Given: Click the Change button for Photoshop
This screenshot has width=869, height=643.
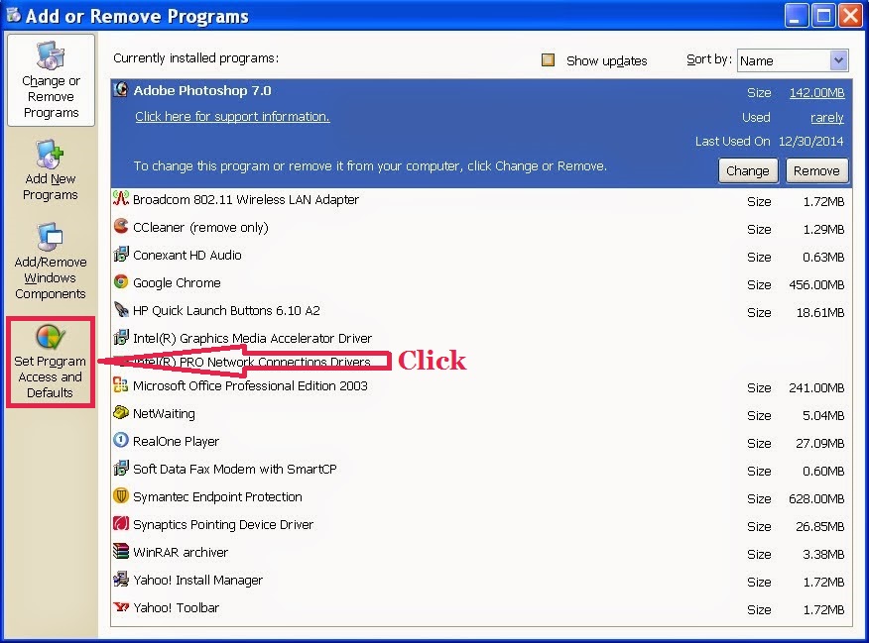Looking at the screenshot, I should point(748,171).
